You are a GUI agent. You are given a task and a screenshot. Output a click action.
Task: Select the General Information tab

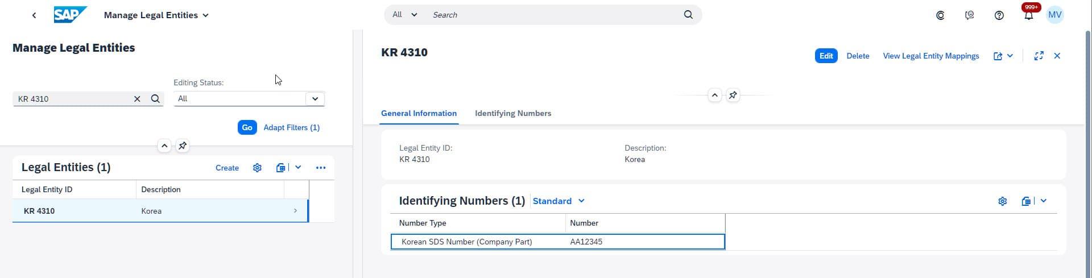coord(419,113)
